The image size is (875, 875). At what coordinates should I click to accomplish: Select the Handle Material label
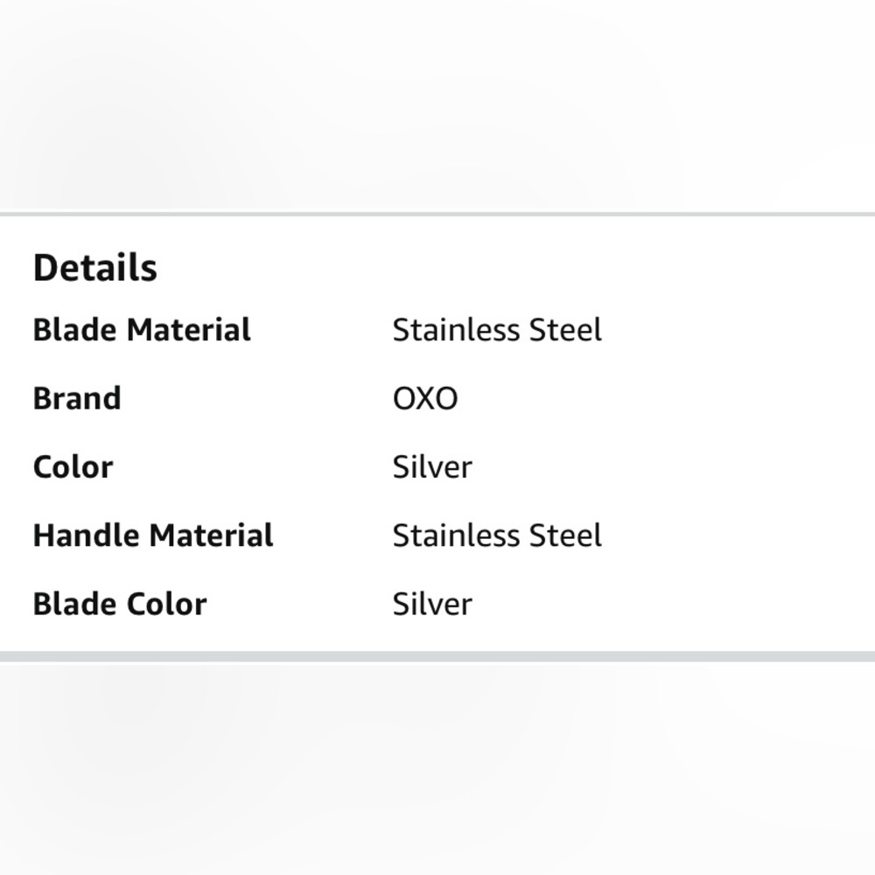153,535
